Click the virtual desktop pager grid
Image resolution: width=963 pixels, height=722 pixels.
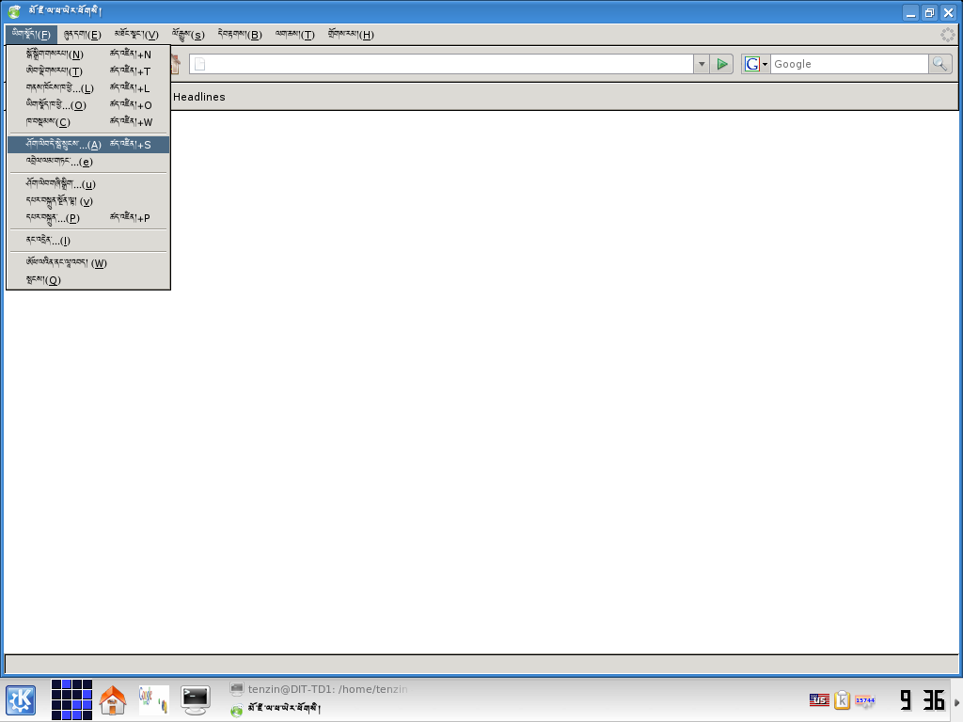71,699
